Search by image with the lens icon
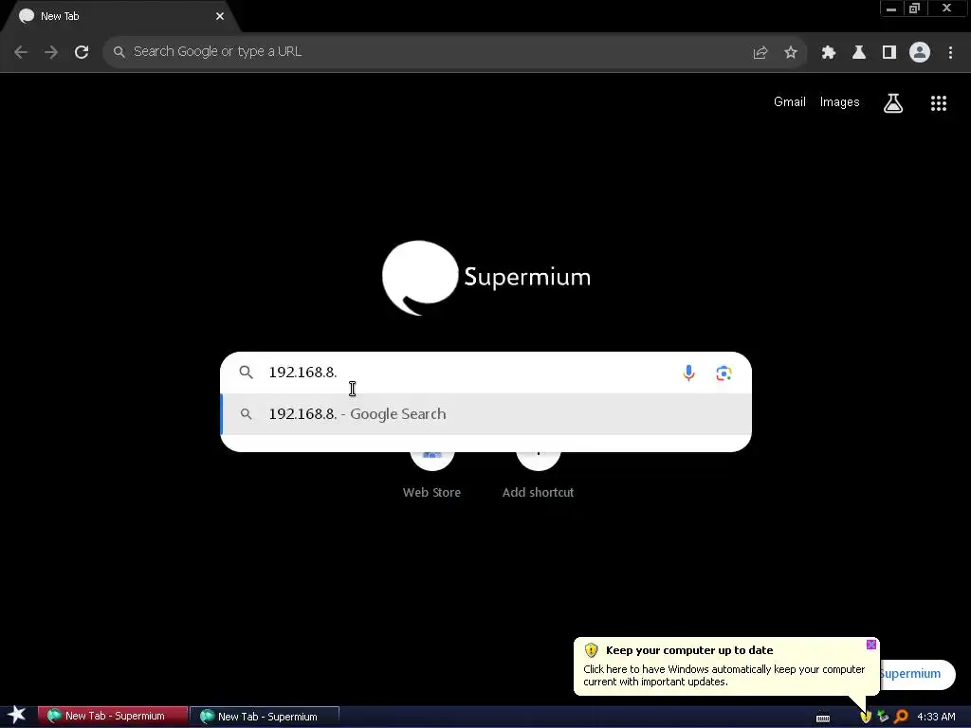The image size is (971, 728). (724, 373)
